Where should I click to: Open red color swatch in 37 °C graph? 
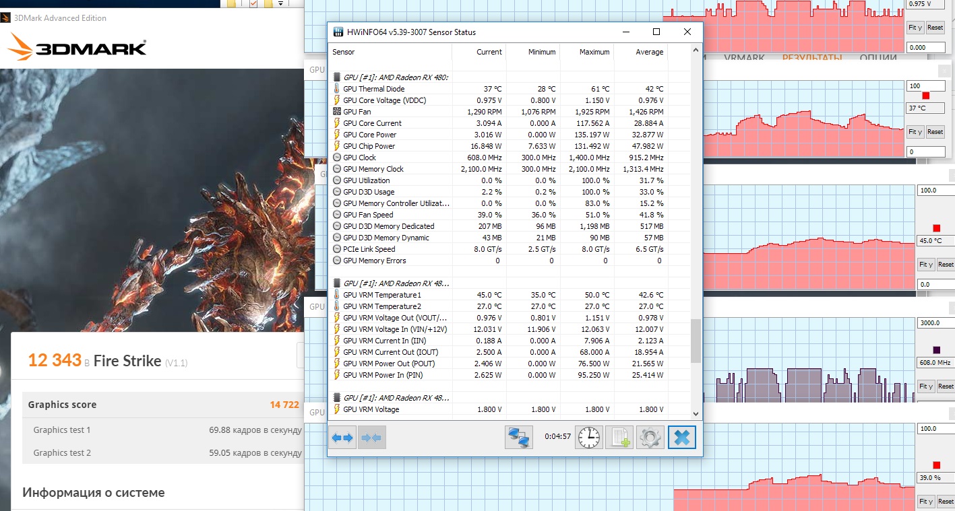tap(925, 96)
